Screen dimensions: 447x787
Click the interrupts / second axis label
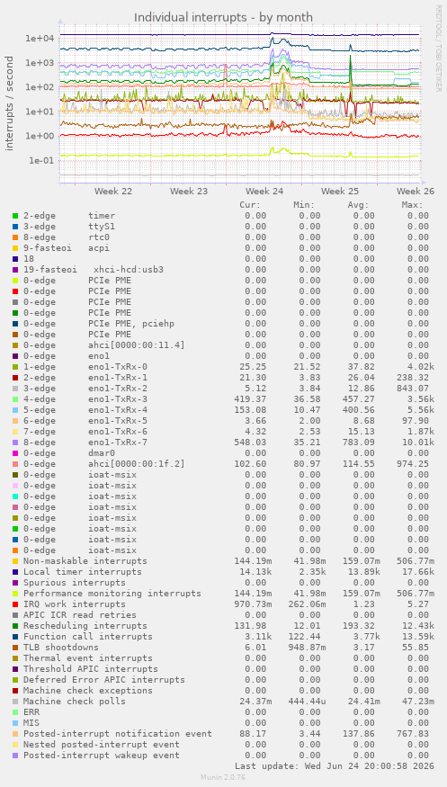(10, 103)
